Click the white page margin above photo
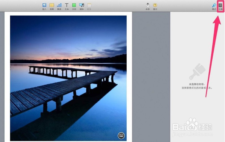This screenshot has height=142, width=225. 68,14
